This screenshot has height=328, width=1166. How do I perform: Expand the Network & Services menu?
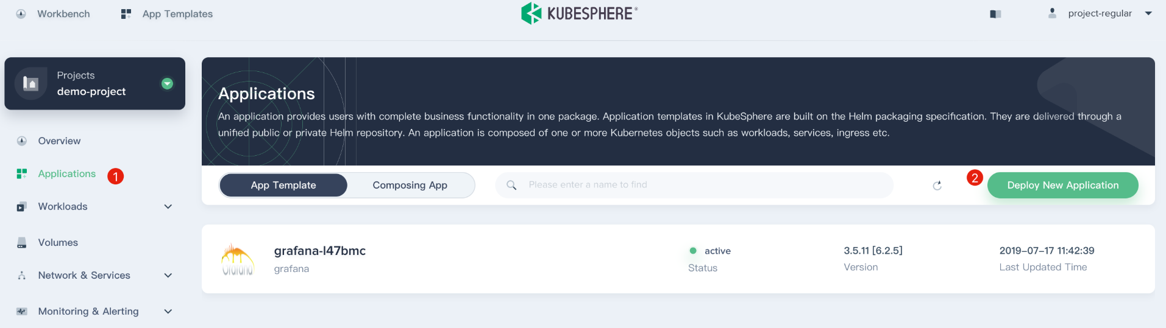168,276
